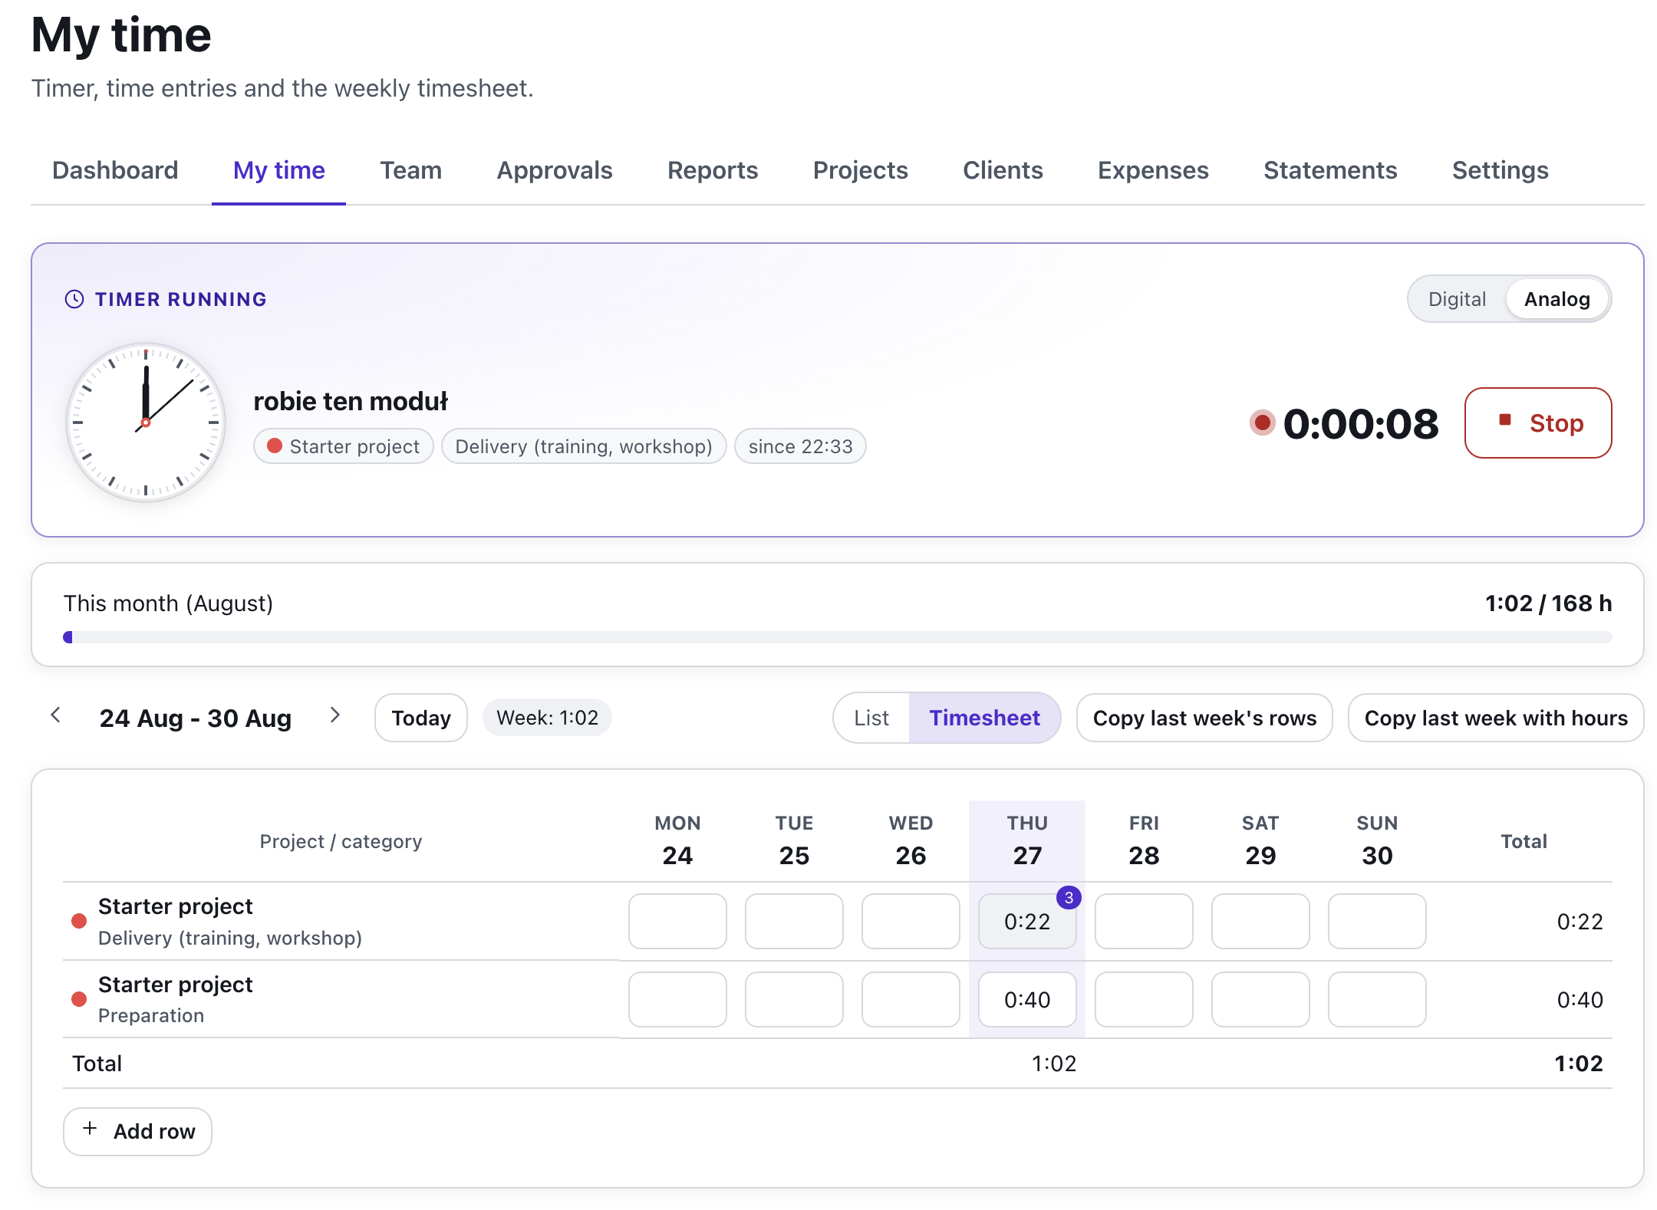The width and height of the screenshot is (1657, 1210).
Task: Click the red recording dot by 0:00:08
Action: tap(1262, 423)
